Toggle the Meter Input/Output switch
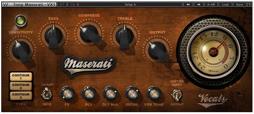The width and height of the screenshot is (254, 114). (177, 95)
